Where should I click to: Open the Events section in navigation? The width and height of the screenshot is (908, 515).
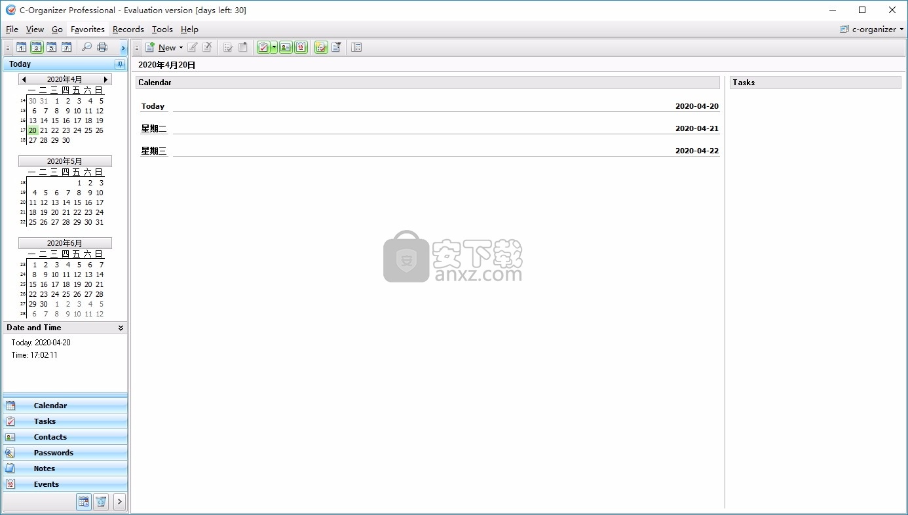coord(65,484)
